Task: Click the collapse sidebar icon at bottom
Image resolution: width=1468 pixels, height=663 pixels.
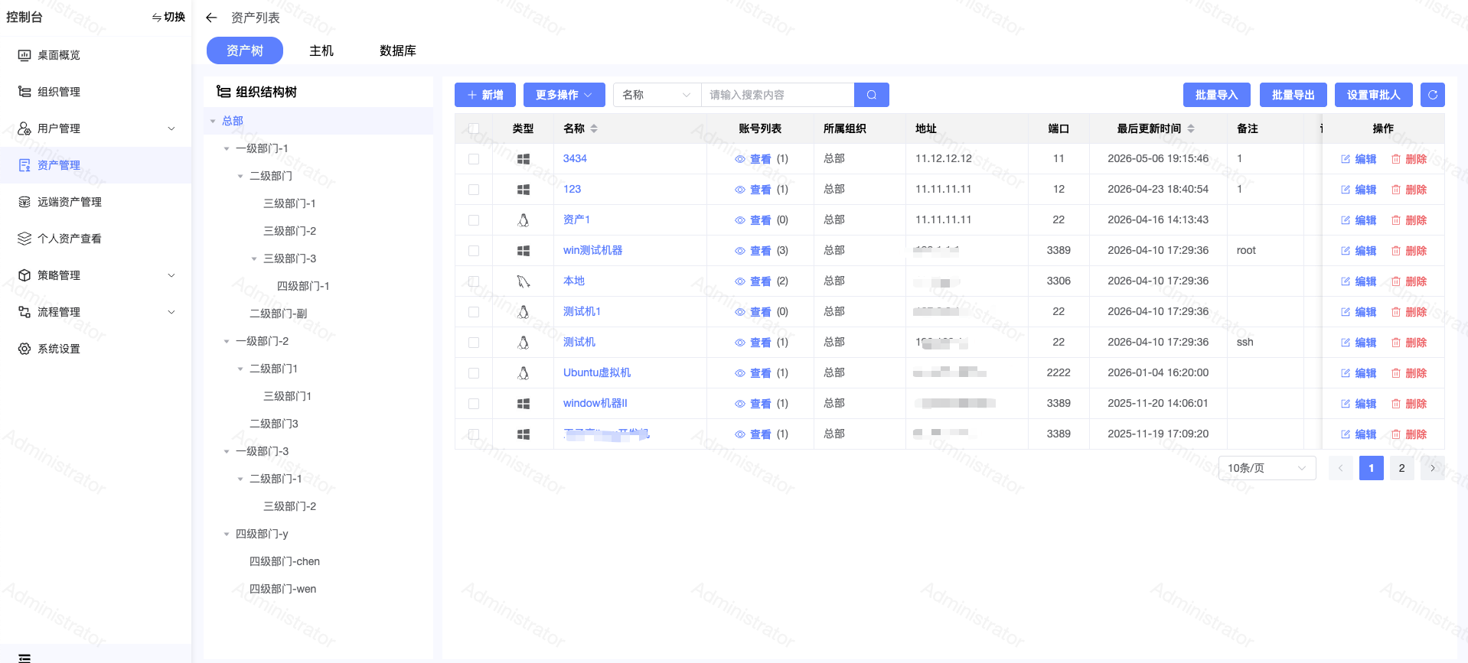Action: pyautogui.click(x=24, y=658)
